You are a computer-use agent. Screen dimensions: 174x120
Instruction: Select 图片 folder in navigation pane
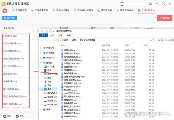pos(48,74)
